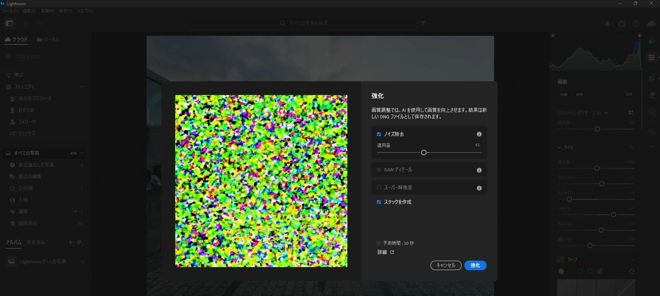Click 写真を追加 button
Screen dimensions: 660x296
(23, 57)
